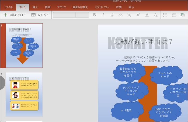
Task: Select the cloud 起動時に立ち上がるアプリを実行
Action: click(129, 72)
